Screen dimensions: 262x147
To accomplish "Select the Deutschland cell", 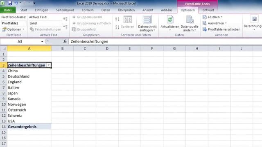I will [29, 76].
